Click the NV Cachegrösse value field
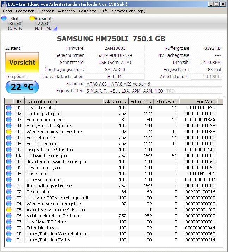 point(207,55)
